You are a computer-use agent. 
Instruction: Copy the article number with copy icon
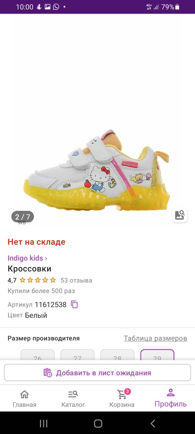[x=75, y=305]
